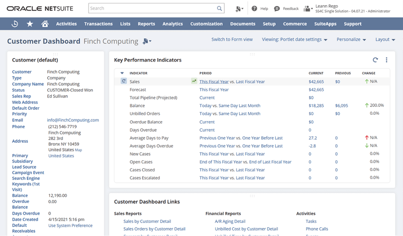Screen dimensions: 403x236
Task: Open the Reports menu
Action: click(x=146, y=23)
